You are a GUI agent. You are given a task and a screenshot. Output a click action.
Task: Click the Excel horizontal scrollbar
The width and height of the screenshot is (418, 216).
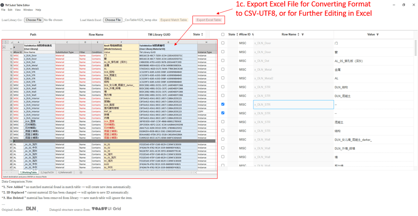point(206,172)
